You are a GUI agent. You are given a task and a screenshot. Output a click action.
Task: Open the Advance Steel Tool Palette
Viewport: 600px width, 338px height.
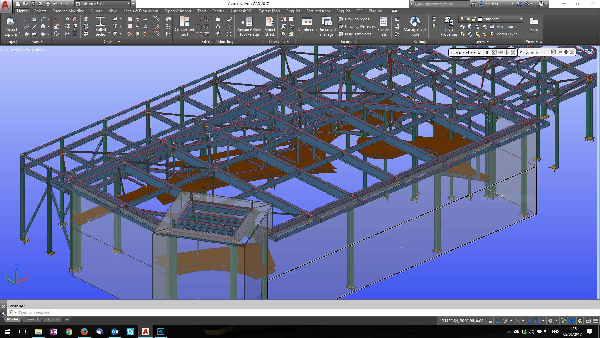[x=249, y=27]
